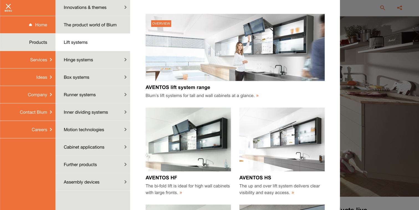The height and width of the screenshot is (210, 419).
Task: Click the Contact Blum arrow chevron
Action: coord(51,112)
